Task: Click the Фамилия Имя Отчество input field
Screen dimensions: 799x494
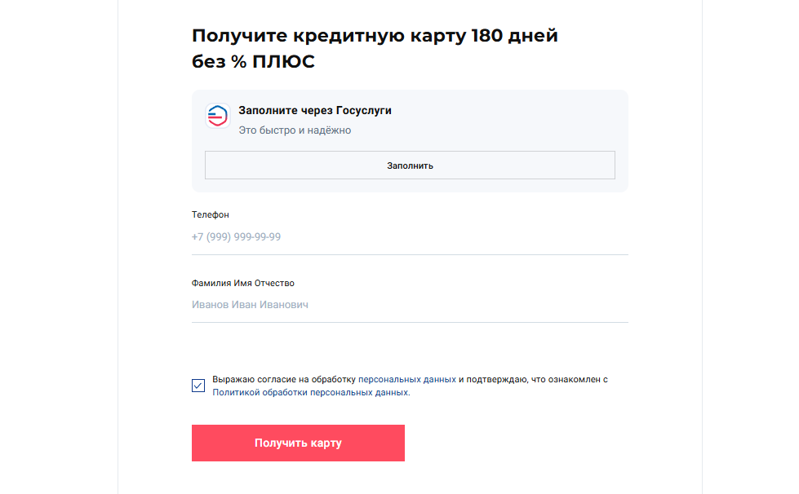Action: [x=410, y=305]
